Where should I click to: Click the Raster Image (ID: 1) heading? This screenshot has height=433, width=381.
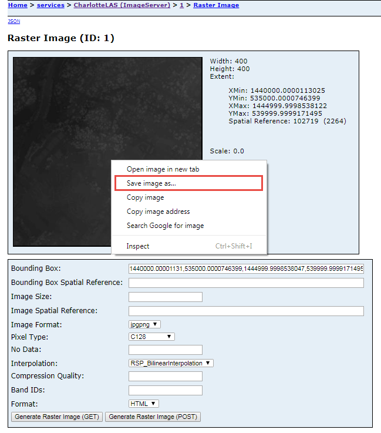click(61, 38)
